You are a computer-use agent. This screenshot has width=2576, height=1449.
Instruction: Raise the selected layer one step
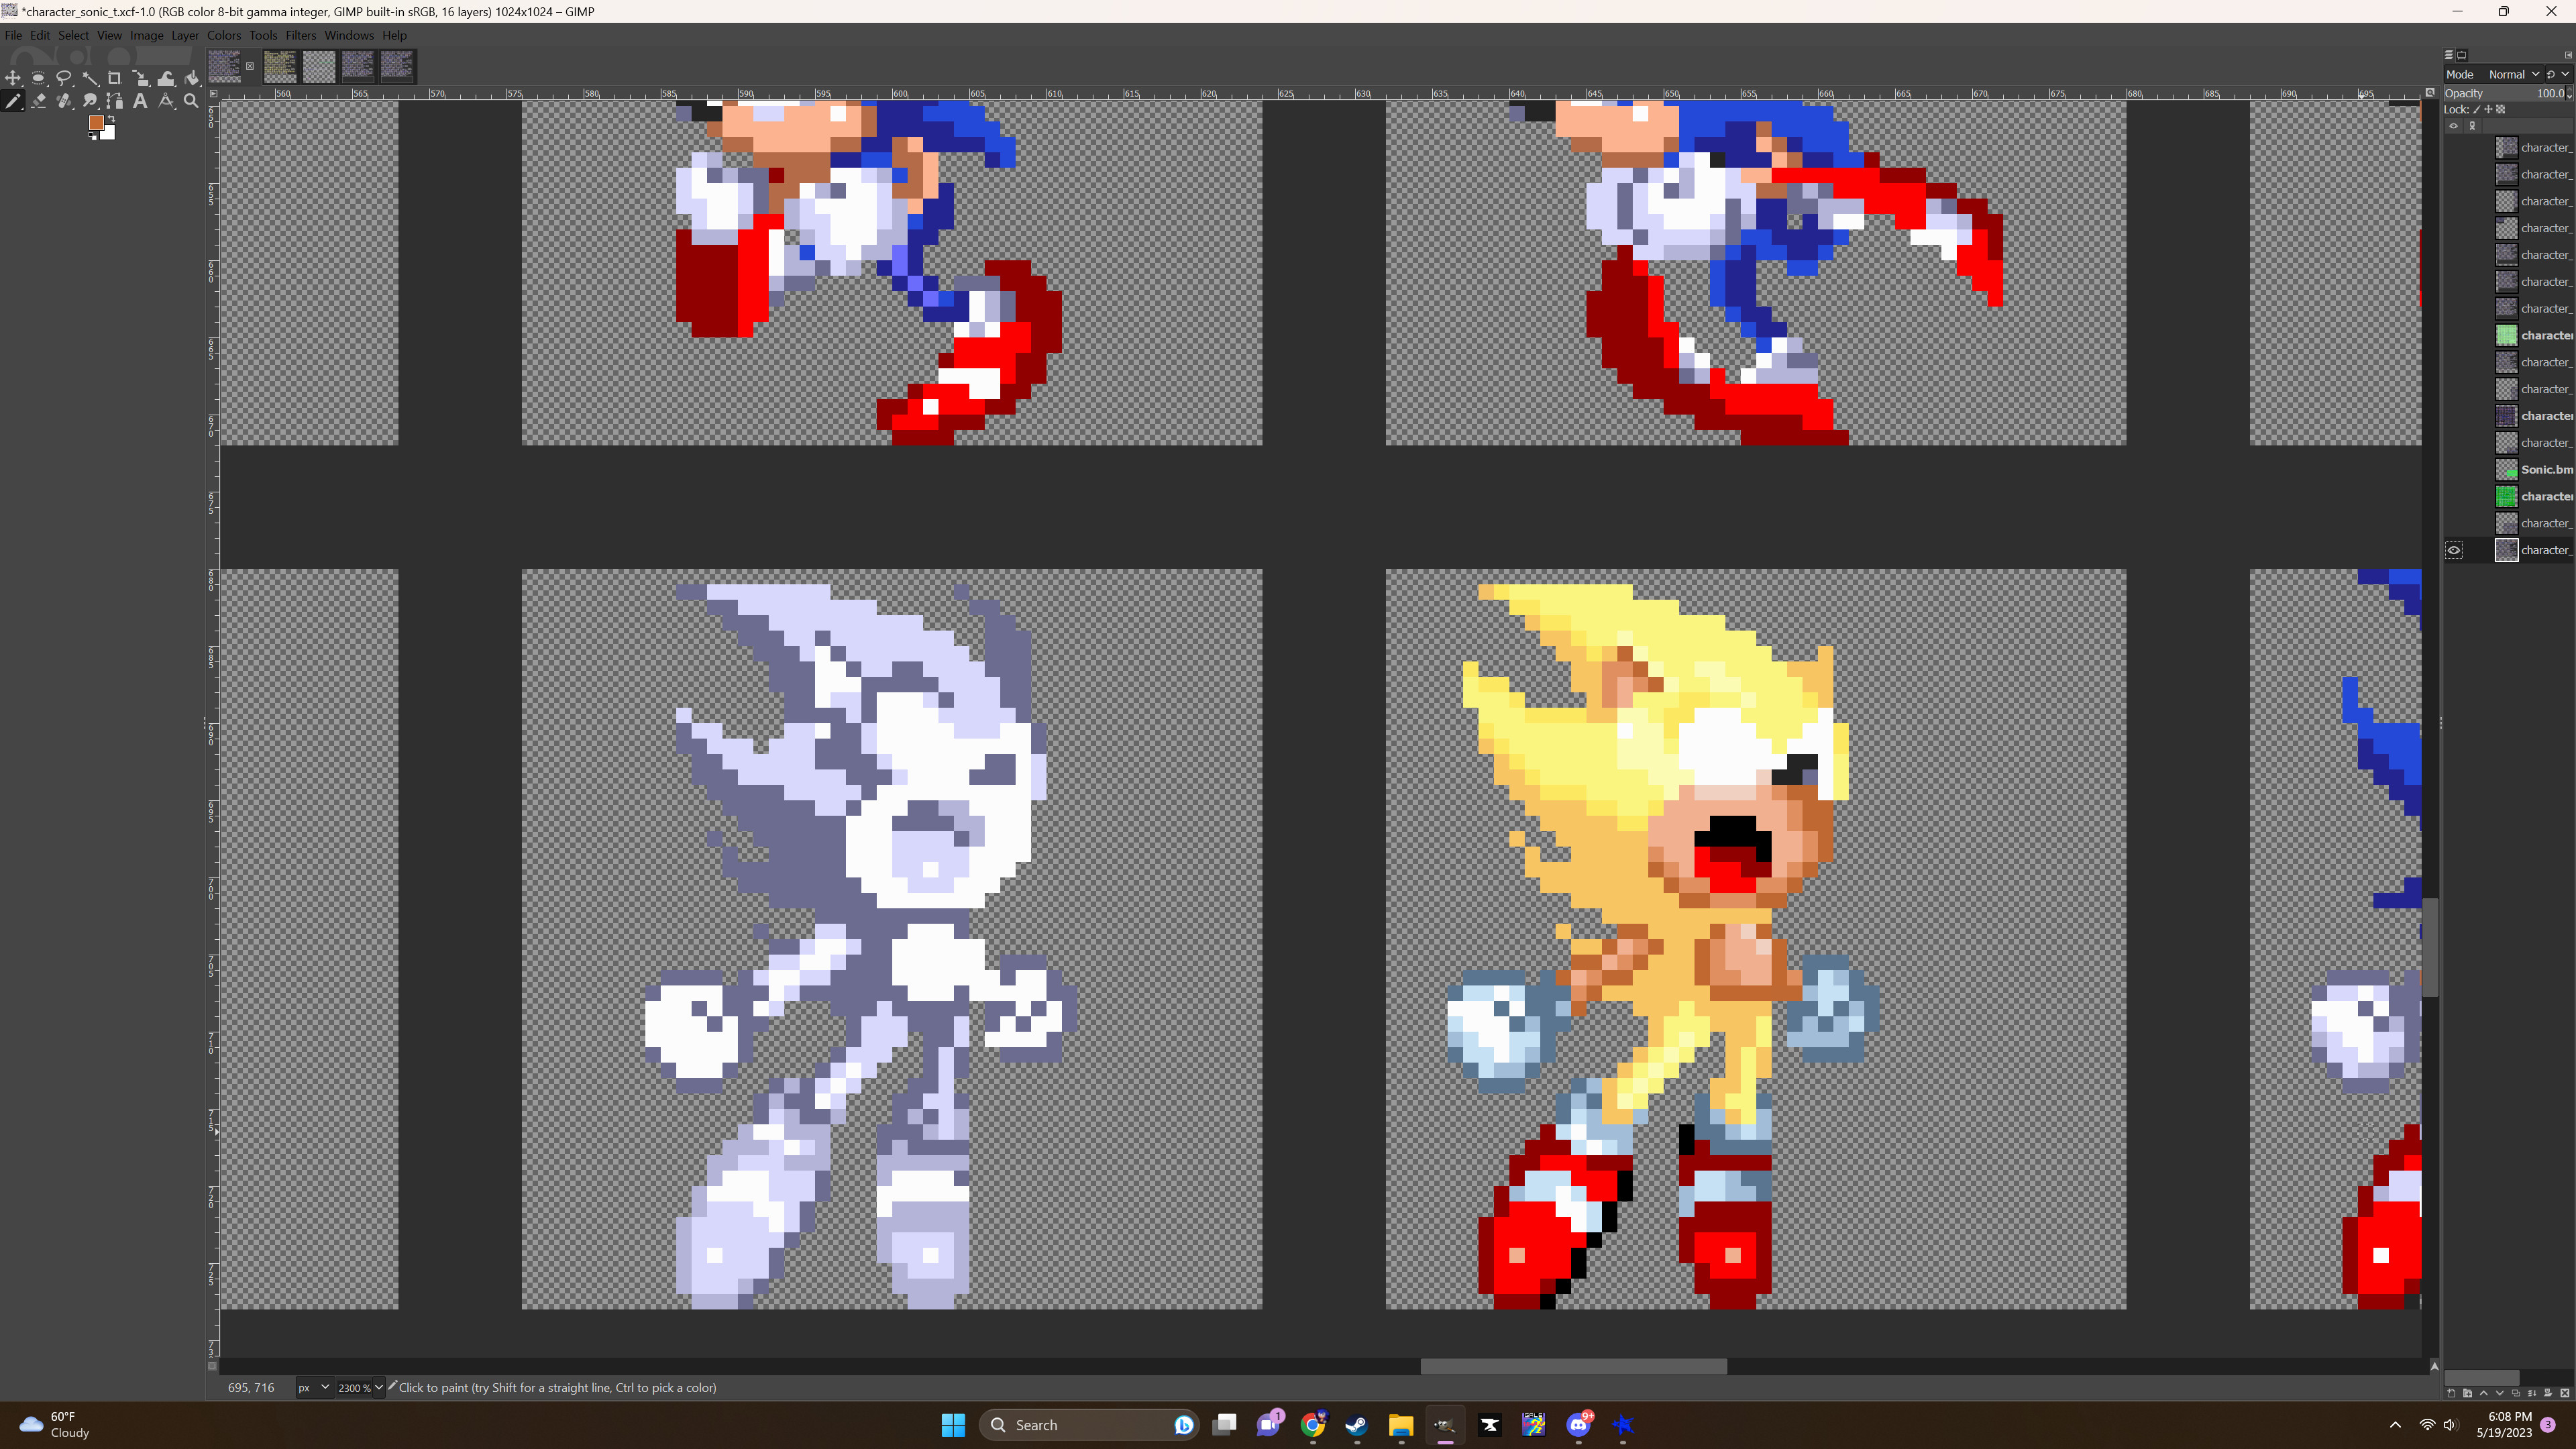coord(2484,1393)
